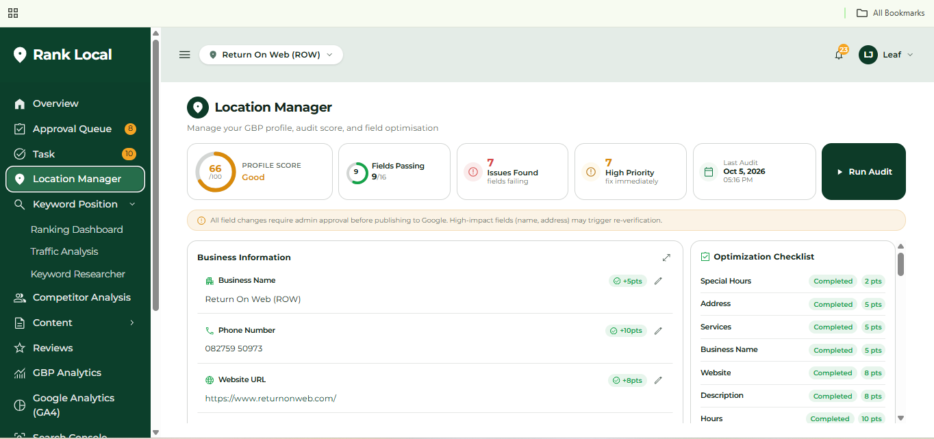The width and height of the screenshot is (934, 439).
Task: Open Ranking Dashboard
Action: [x=77, y=229]
